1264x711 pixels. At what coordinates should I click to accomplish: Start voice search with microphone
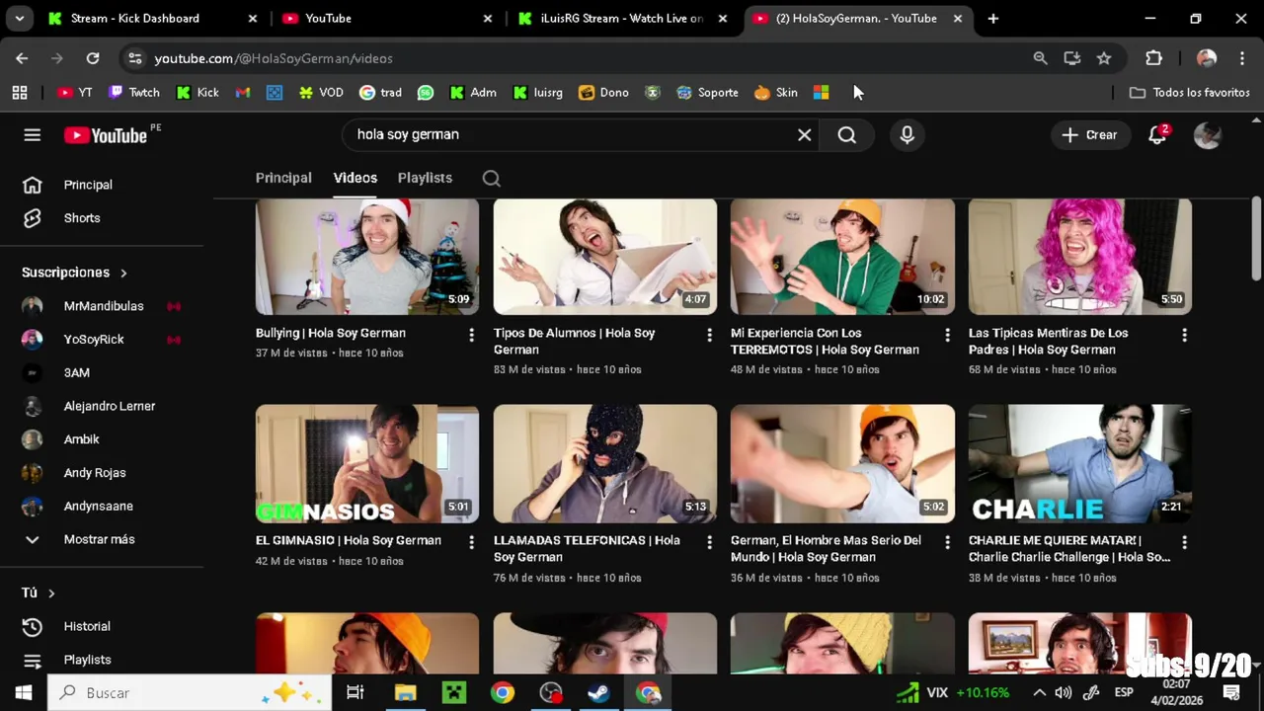pos(907,135)
